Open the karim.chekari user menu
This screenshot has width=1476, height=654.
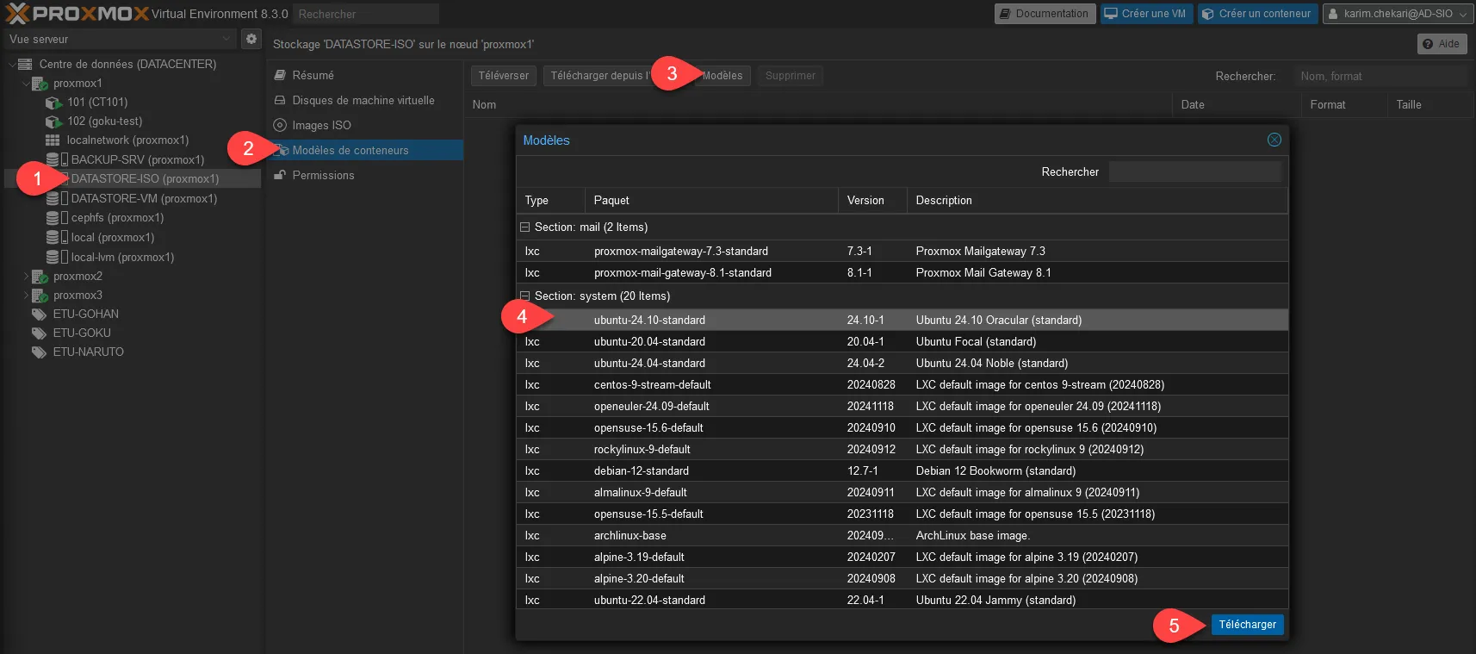tap(1396, 14)
